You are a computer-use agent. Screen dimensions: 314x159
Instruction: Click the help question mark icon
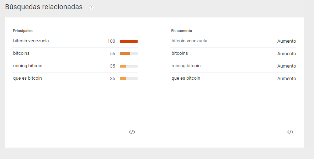click(91, 7)
